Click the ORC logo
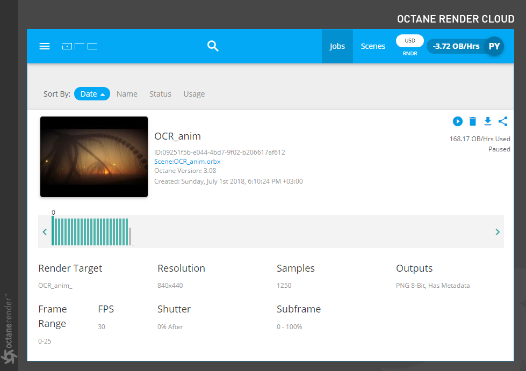526x371 pixels. tap(80, 46)
